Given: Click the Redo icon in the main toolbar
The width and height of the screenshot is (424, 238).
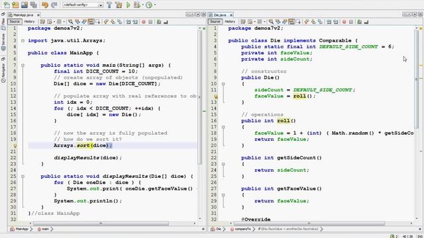Looking at the screenshot, I should (x=54, y=5).
